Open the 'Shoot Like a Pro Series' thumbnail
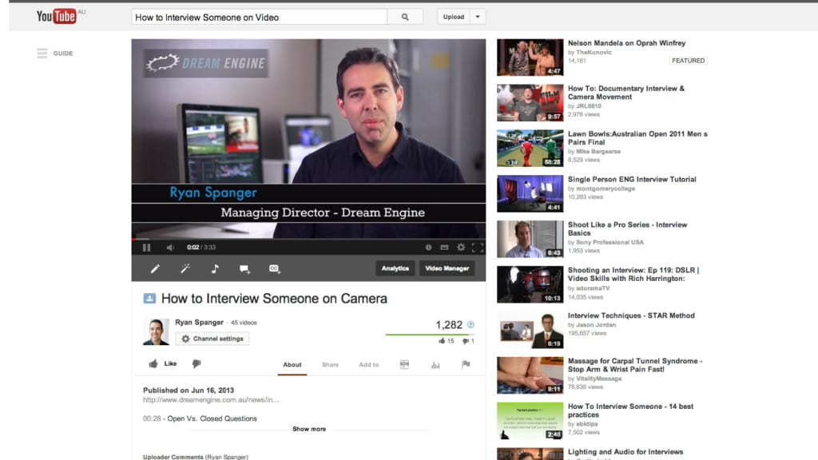 [530, 239]
